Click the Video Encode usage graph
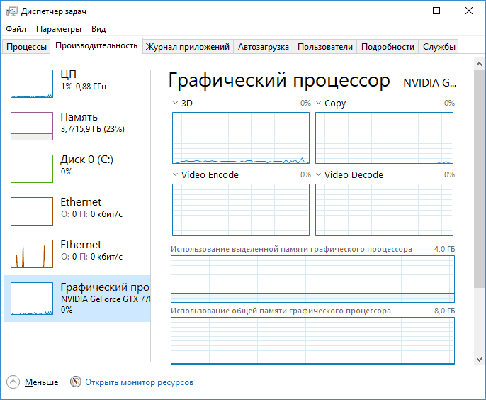This screenshot has height=400, width=486. [241, 210]
